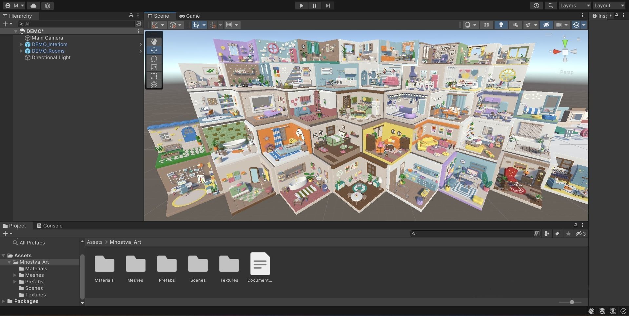The height and width of the screenshot is (316, 629).
Task: Select the Move tool
Action: pos(154,50)
